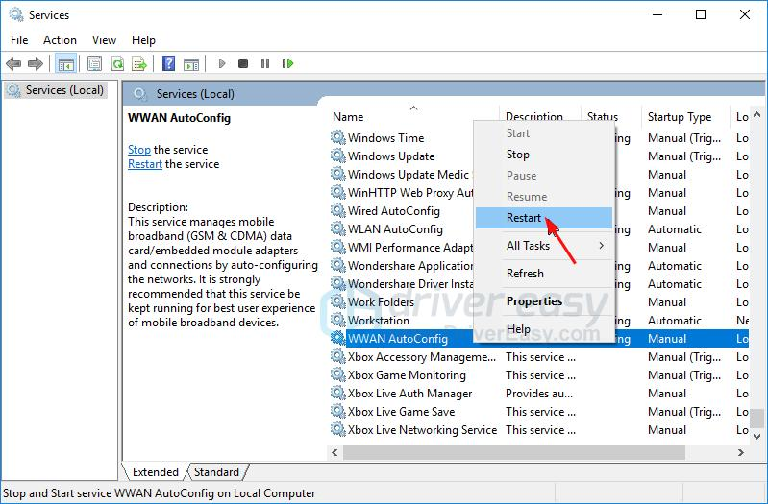Click the Forward arrow in the toolbar
Viewport: 768px width, 504px height.
(x=36, y=63)
